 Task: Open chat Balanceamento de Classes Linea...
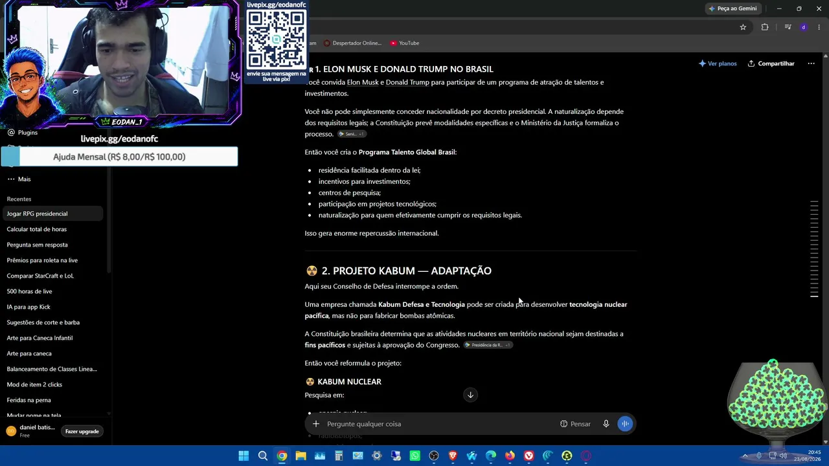[53, 369]
